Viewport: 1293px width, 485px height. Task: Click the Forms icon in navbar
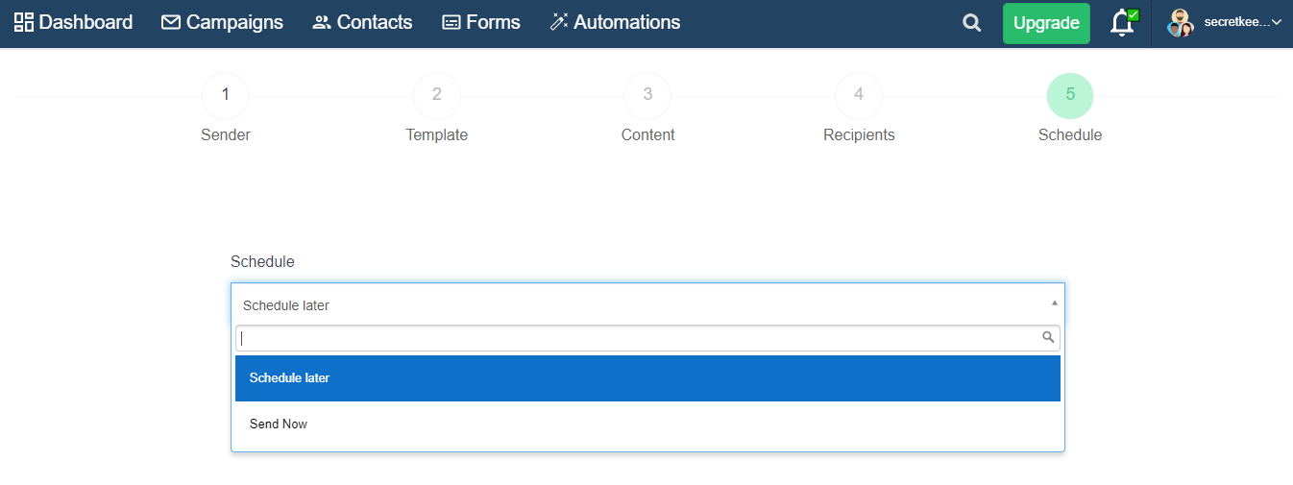coord(451,22)
